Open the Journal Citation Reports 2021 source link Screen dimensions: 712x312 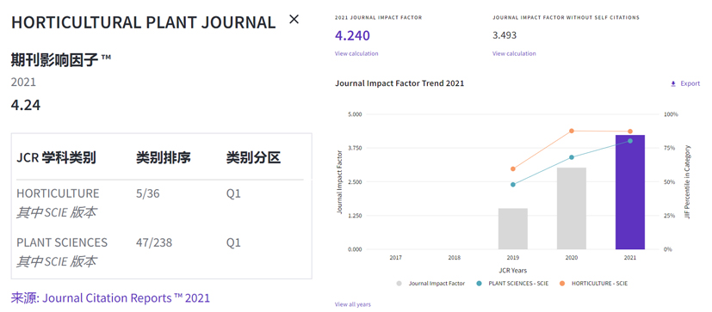[x=110, y=298]
